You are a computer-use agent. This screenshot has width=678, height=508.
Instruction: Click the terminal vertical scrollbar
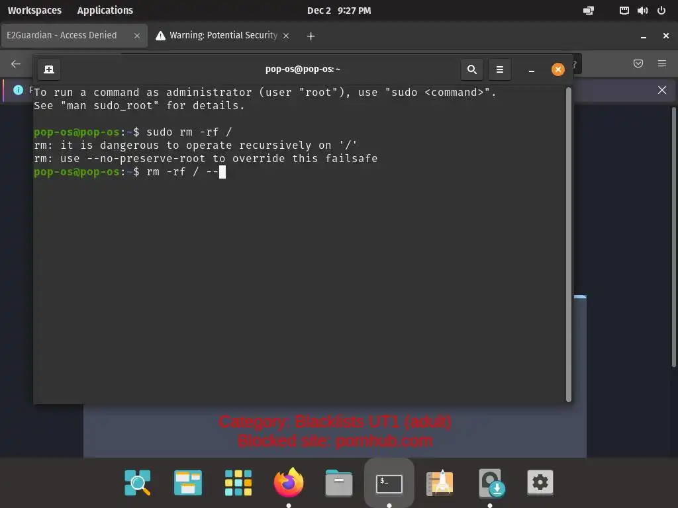pyautogui.click(x=569, y=245)
